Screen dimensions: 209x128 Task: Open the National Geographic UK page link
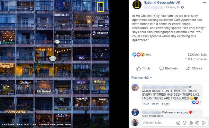pyautogui.click(x=162, y=3)
